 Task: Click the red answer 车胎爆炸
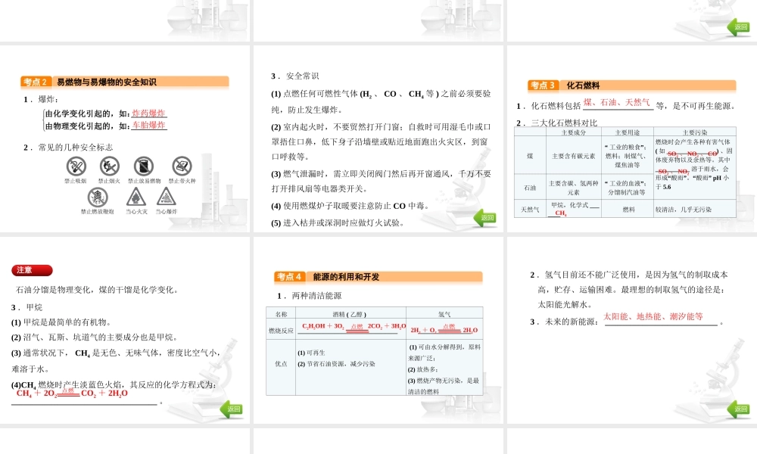coord(148,126)
